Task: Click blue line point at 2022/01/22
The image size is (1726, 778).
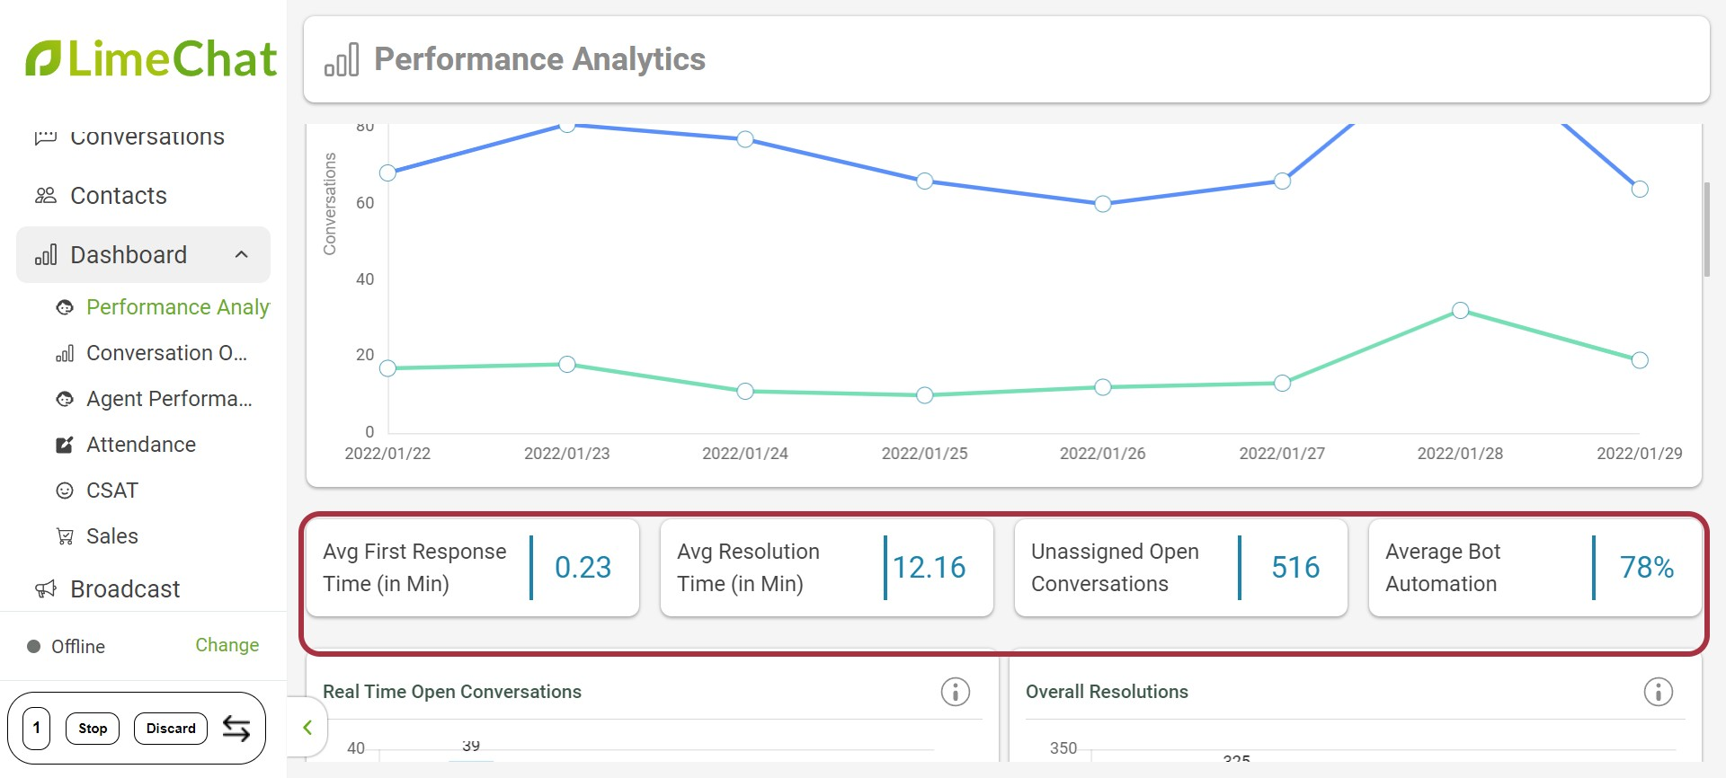Action: [x=387, y=172]
